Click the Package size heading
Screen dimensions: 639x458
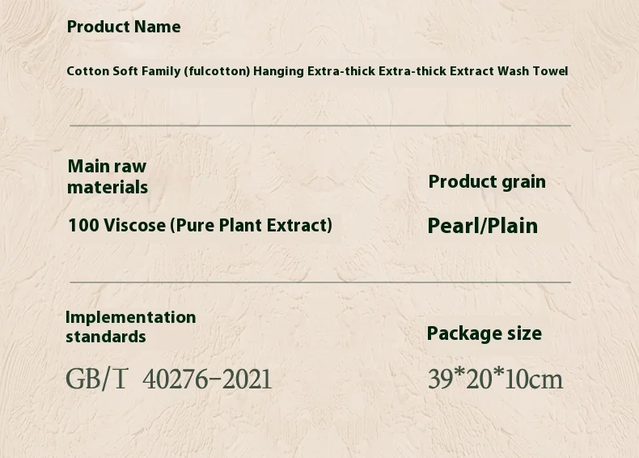pos(485,333)
